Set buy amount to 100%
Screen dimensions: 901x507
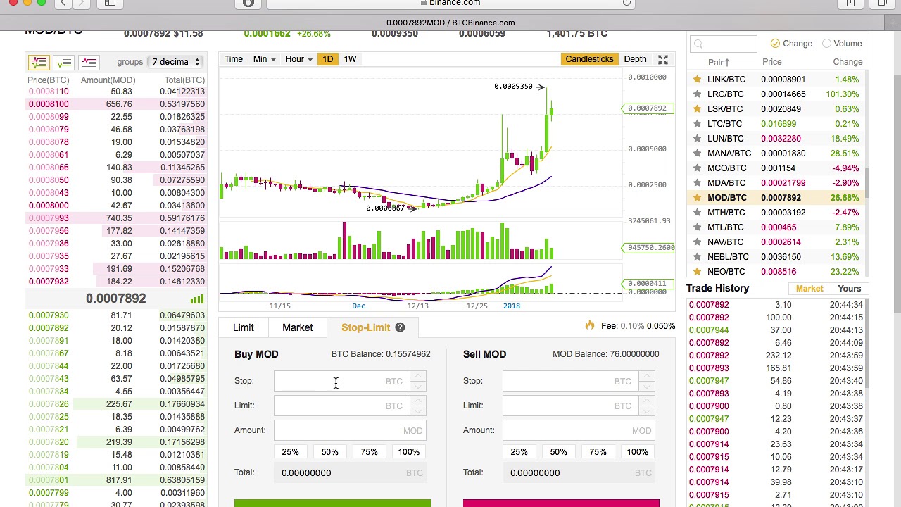tap(408, 452)
